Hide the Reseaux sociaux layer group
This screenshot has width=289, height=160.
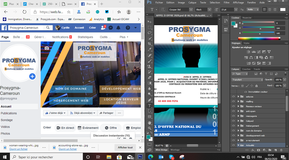point(233,106)
